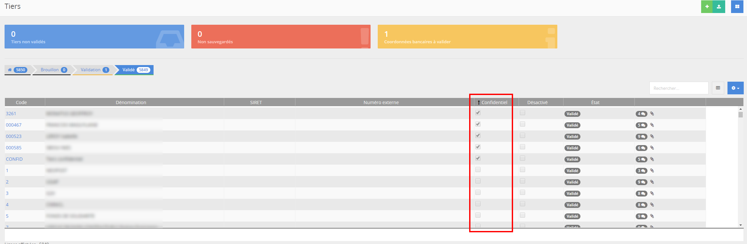Click in the Rechercher search field
The height and width of the screenshot is (244, 747).
click(x=678, y=88)
